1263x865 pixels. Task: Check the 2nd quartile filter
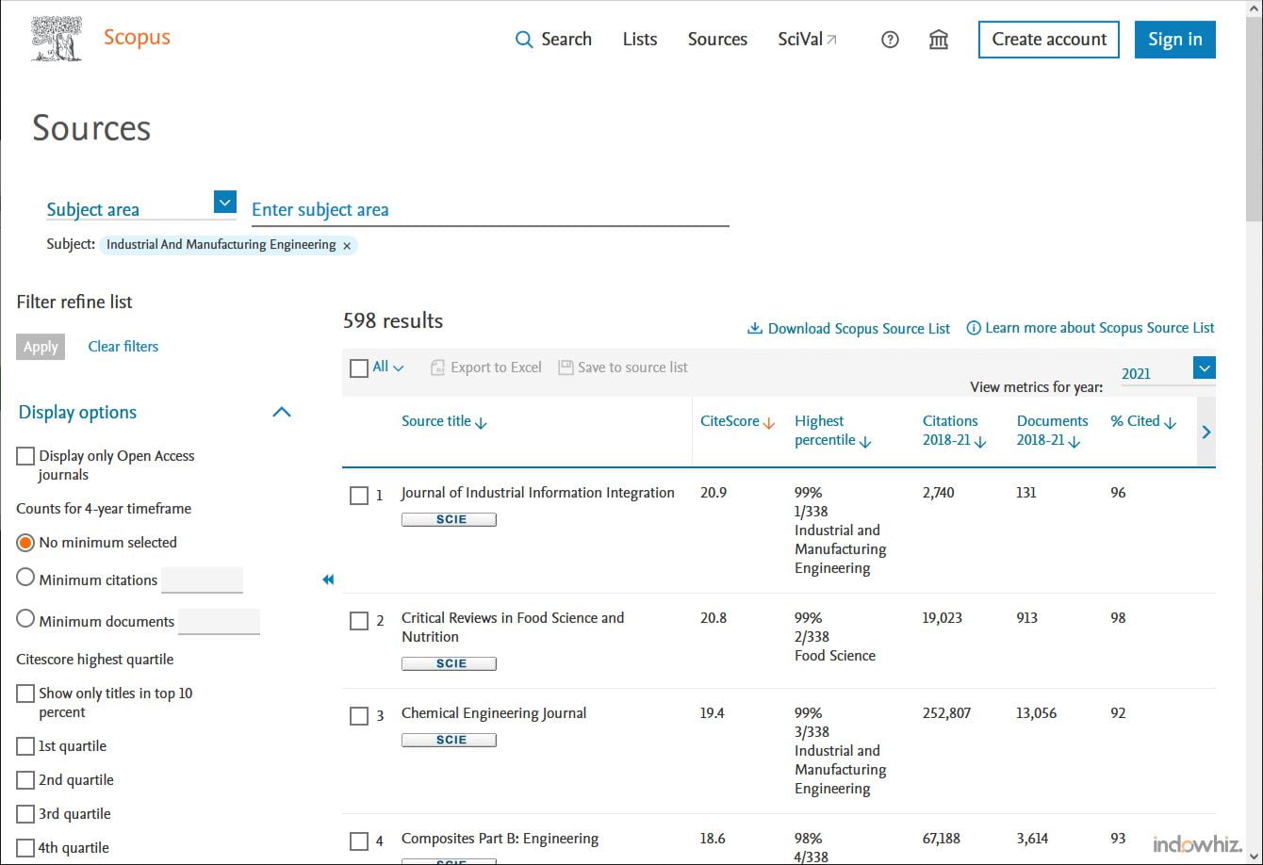tap(25, 780)
